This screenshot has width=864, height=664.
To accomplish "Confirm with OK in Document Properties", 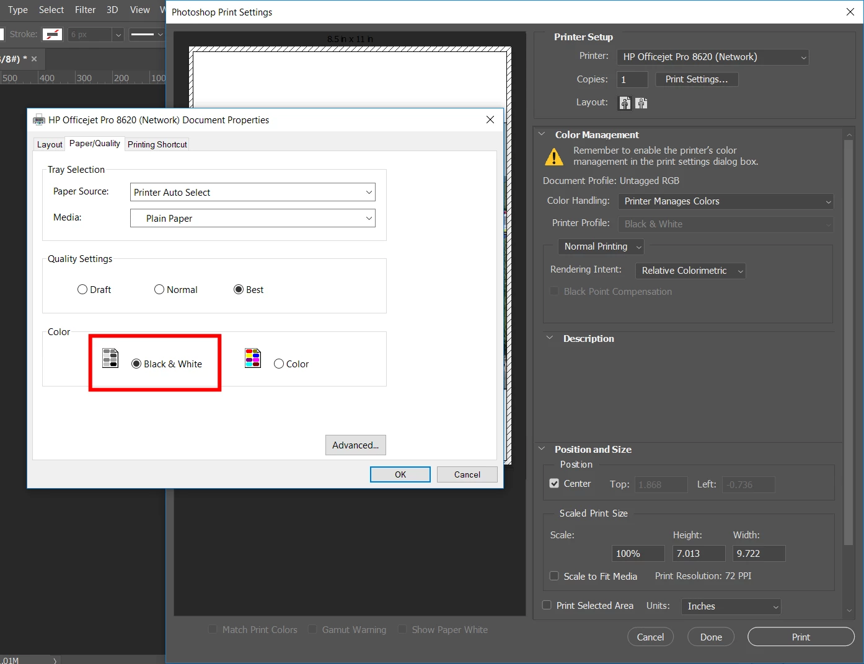I will coord(400,474).
